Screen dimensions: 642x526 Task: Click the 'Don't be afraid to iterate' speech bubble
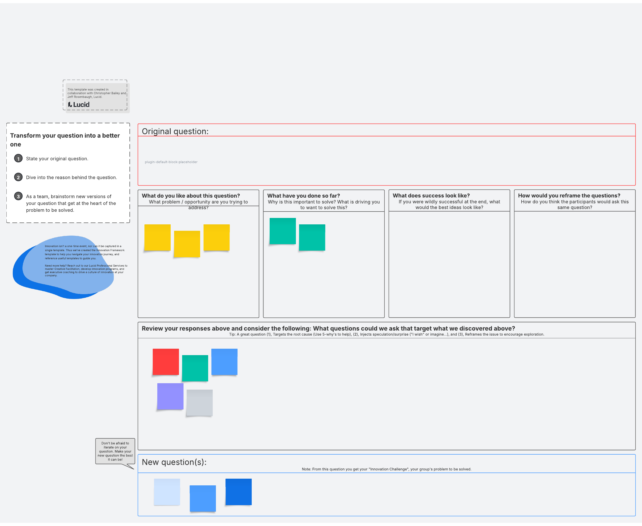[115, 451]
